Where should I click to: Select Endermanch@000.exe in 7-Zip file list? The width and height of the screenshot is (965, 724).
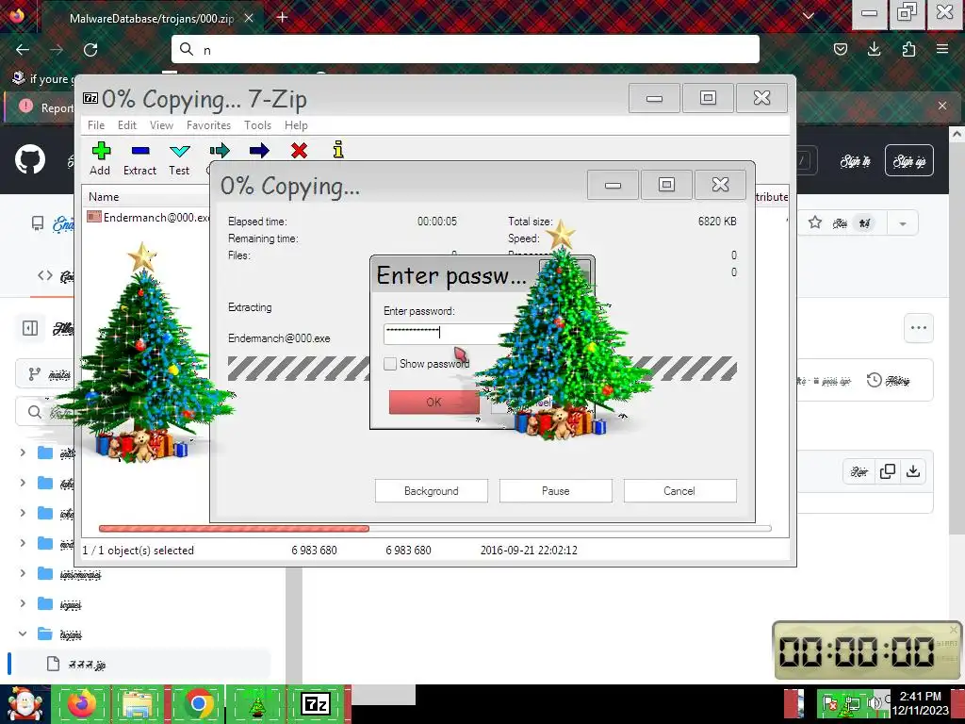(x=148, y=218)
